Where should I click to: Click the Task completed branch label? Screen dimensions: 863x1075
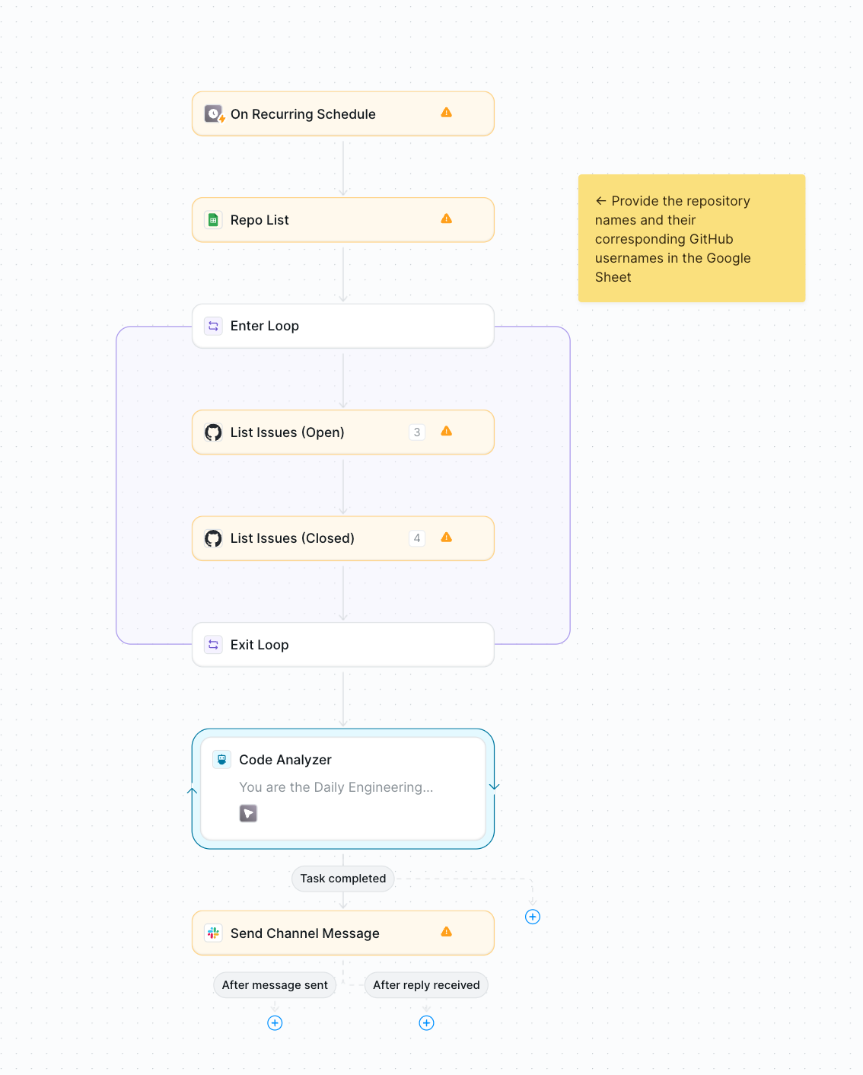[343, 879]
